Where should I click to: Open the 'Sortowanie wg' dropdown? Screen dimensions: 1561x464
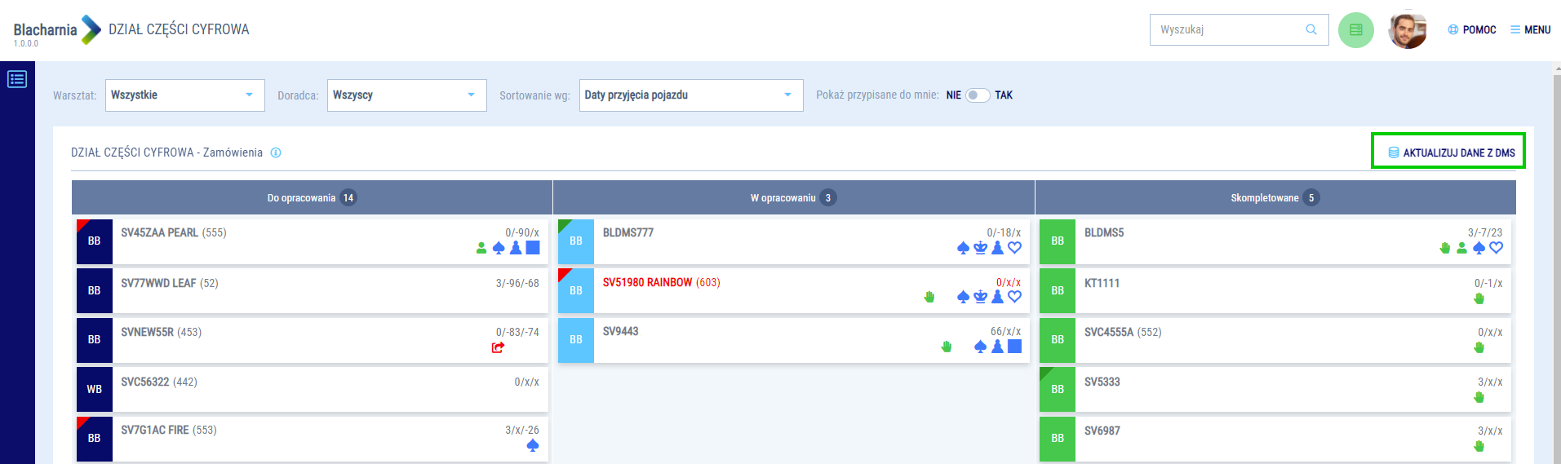690,95
